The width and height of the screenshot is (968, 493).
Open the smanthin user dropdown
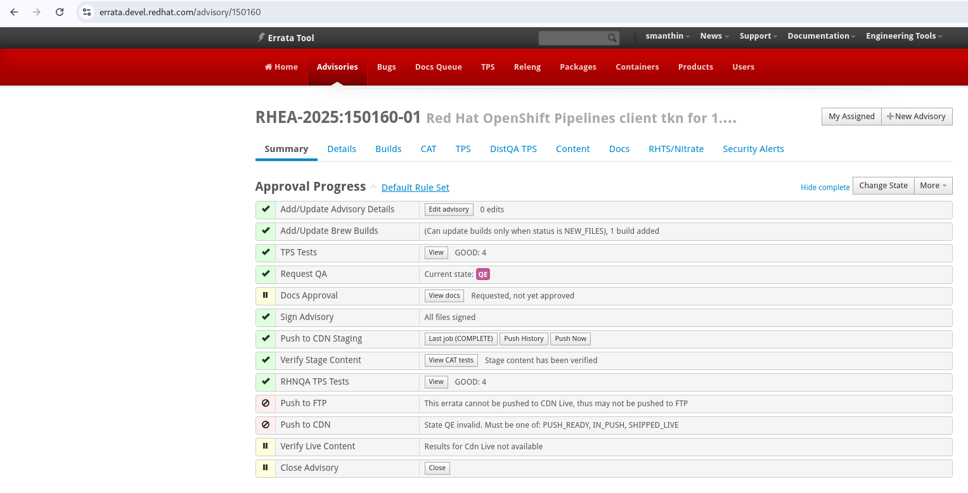pyautogui.click(x=668, y=36)
